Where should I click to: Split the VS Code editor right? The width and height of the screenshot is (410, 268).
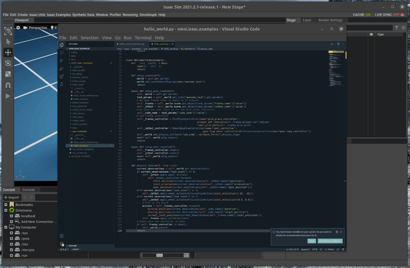point(338,44)
